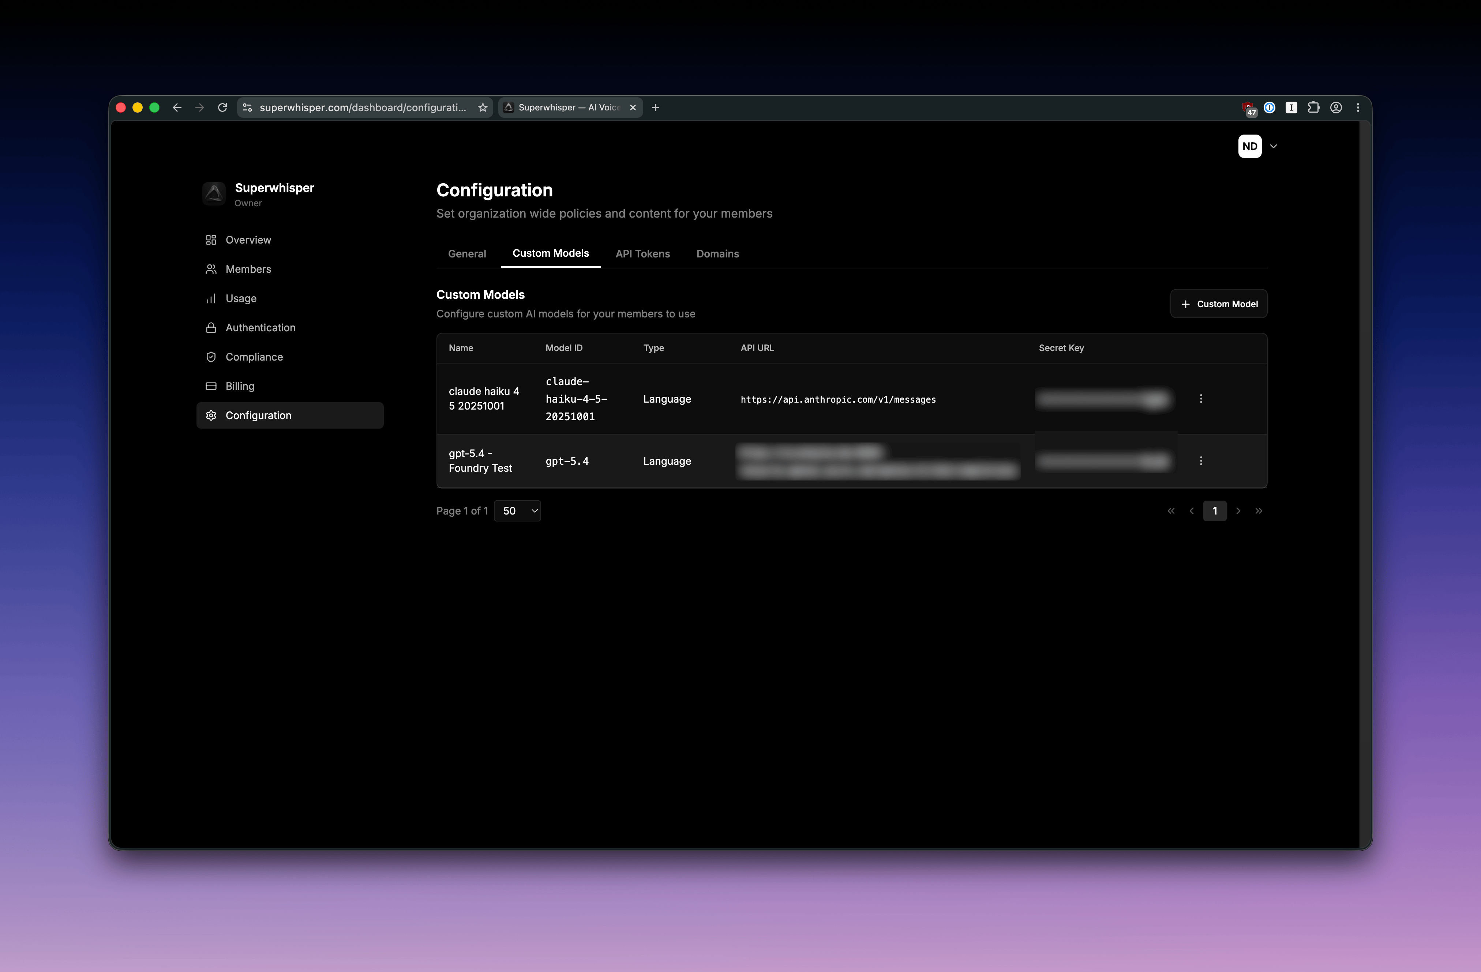Viewport: 1481px width, 972px height.
Task: Open the 1Password extension icon
Action: click(1270, 108)
